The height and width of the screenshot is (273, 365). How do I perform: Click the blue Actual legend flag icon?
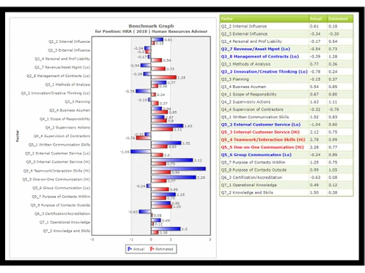130,249
